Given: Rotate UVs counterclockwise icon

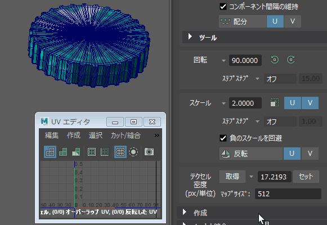Looking at the screenshot, I should [275, 60].
